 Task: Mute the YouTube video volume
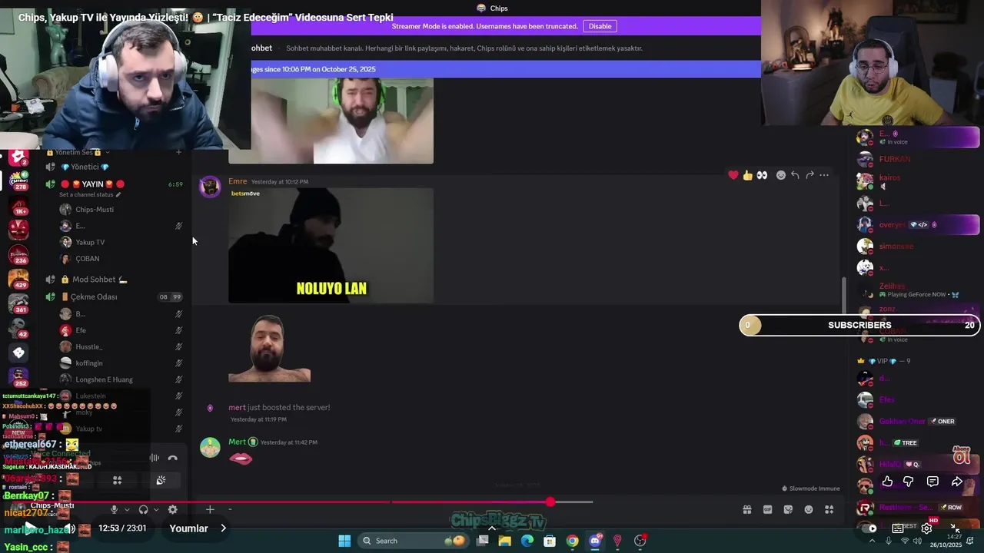pyautogui.click(x=70, y=528)
